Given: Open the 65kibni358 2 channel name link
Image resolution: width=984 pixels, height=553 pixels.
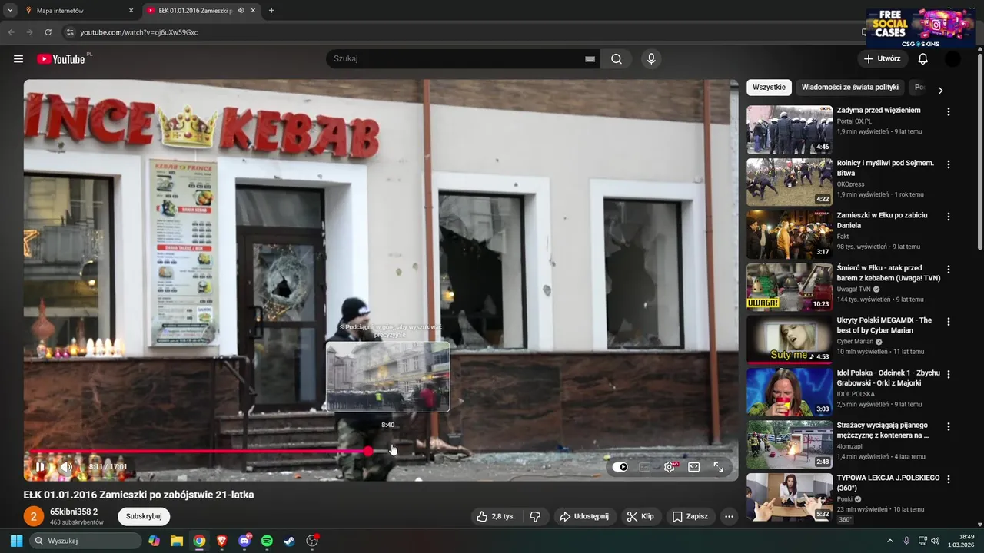Looking at the screenshot, I should [x=74, y=512].
